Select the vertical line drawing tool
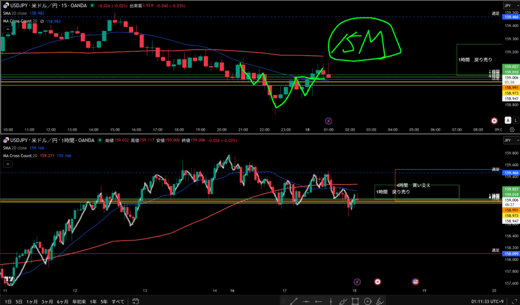 (331, 301)
